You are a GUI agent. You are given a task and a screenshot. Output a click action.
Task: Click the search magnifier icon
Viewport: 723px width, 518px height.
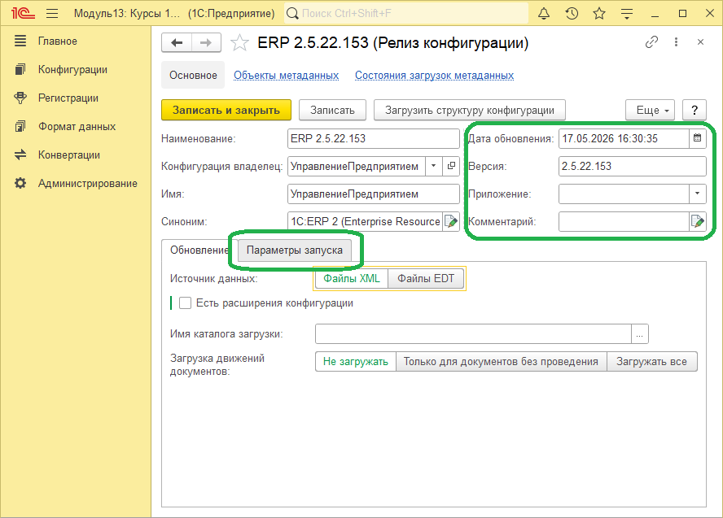(x=292, y=13)
